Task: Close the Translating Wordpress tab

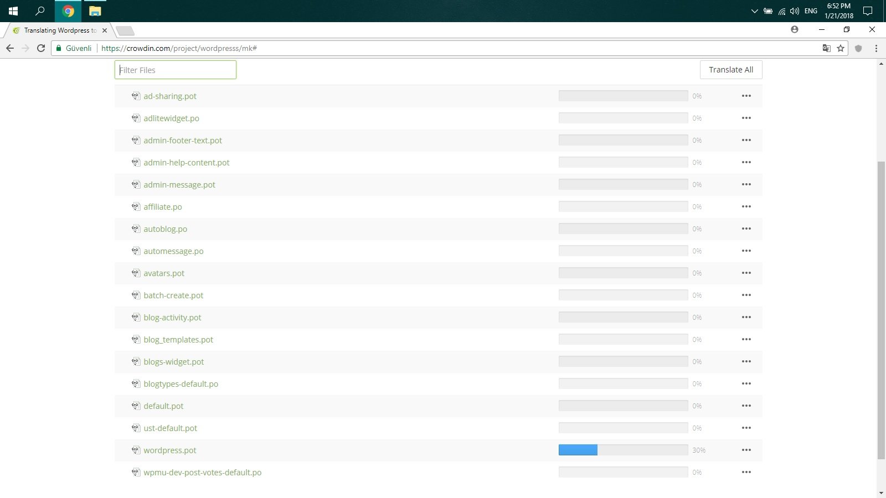Action: click(105, 30)
